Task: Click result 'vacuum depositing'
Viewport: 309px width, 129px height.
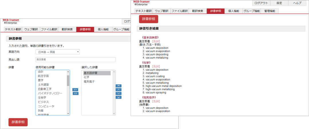Action: coord(157,54)
